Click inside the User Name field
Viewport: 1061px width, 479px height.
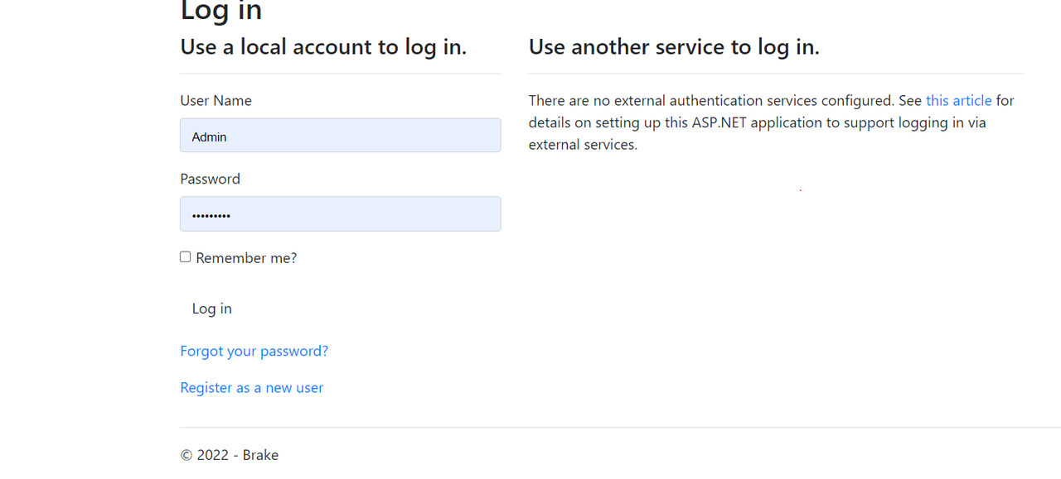tap(340, 135)
